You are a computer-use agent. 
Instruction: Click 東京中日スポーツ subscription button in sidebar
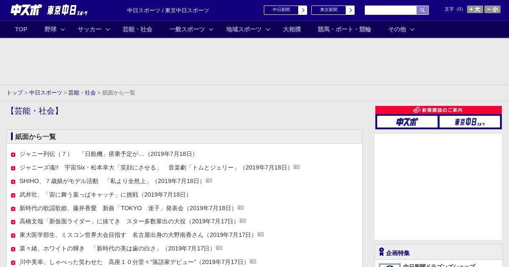470,122
